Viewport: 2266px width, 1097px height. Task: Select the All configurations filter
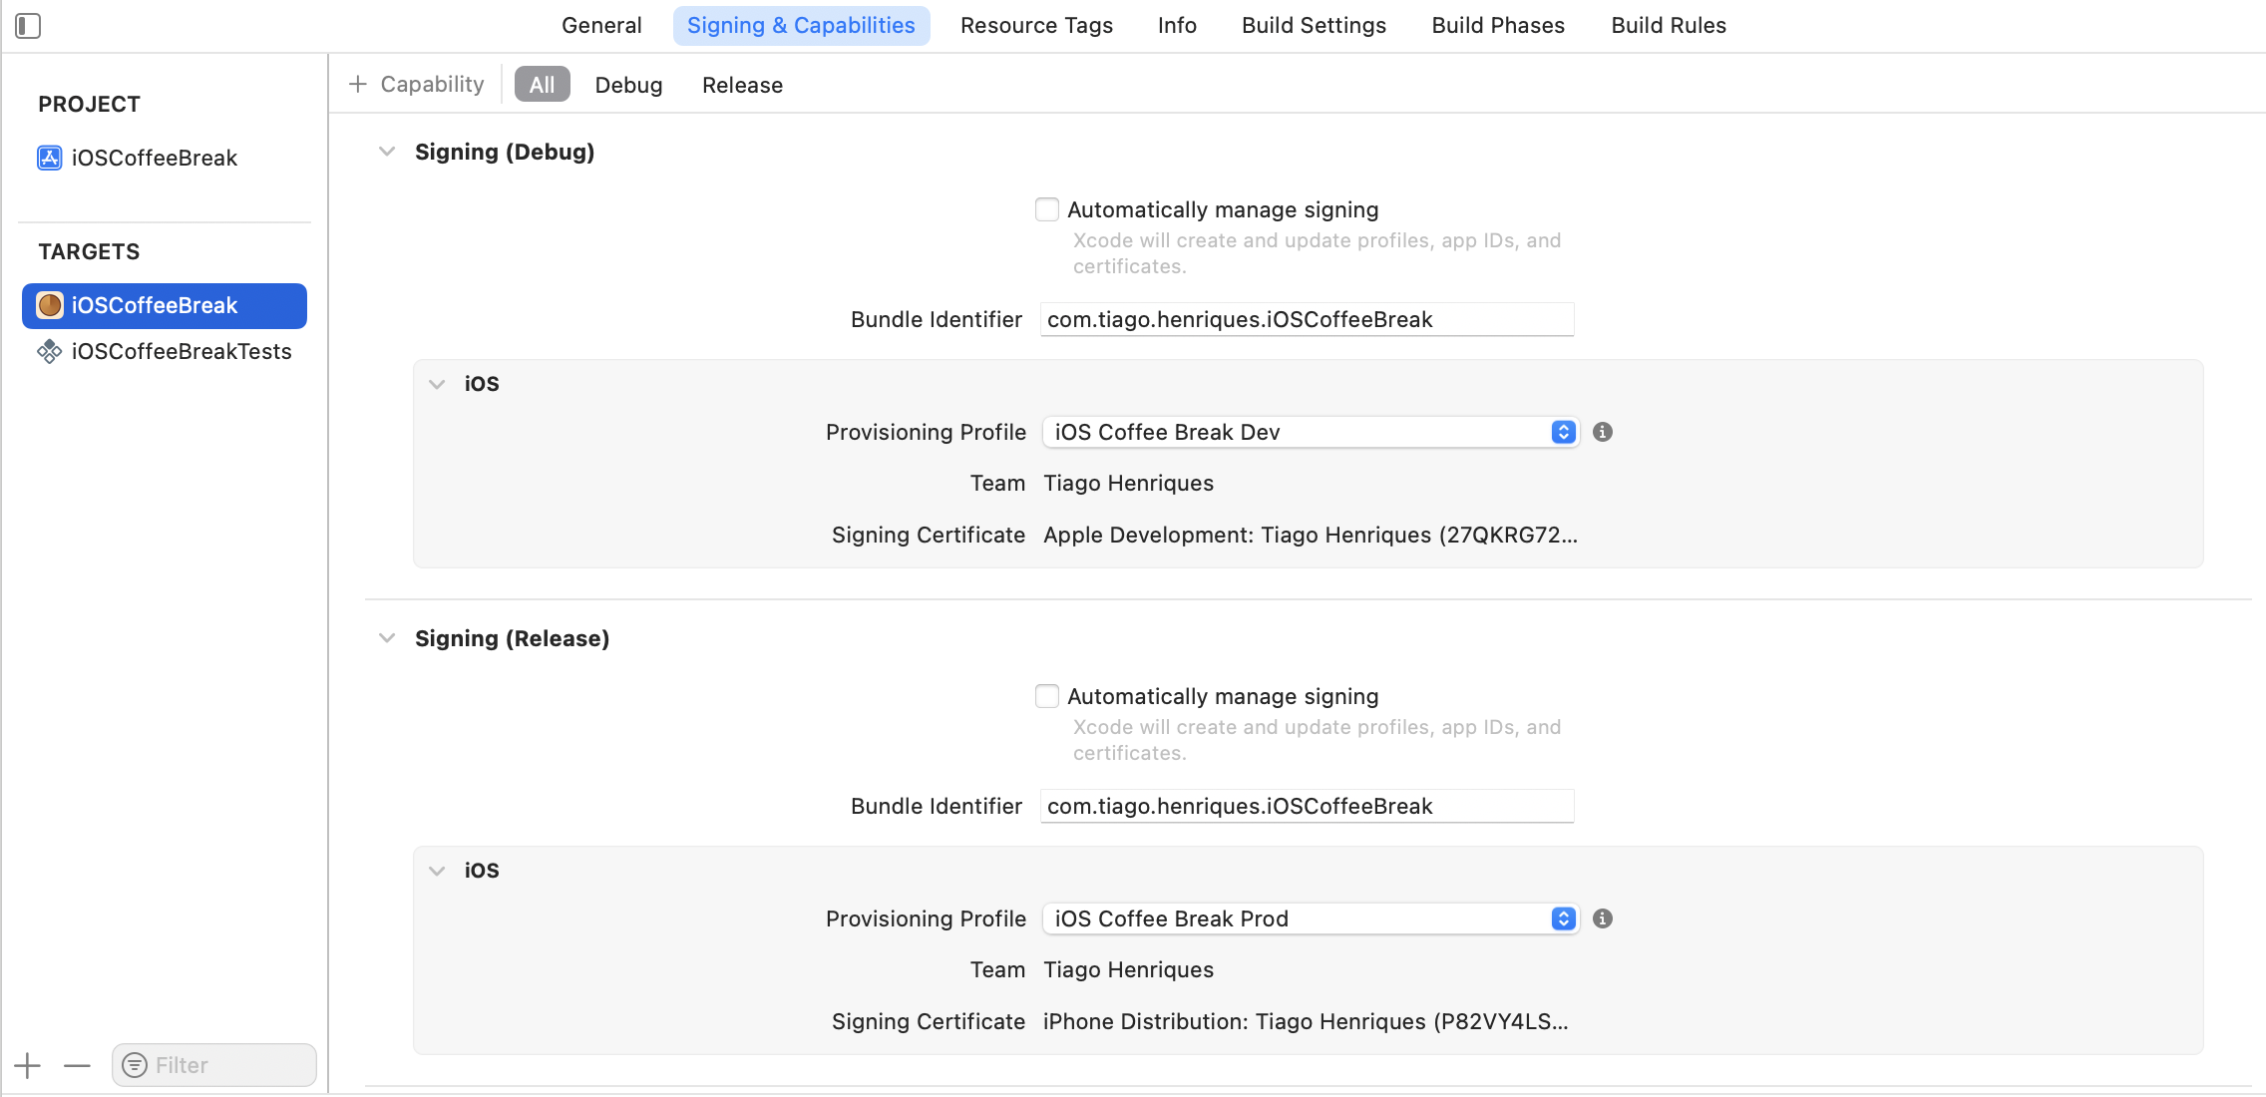tap(543, 85)
